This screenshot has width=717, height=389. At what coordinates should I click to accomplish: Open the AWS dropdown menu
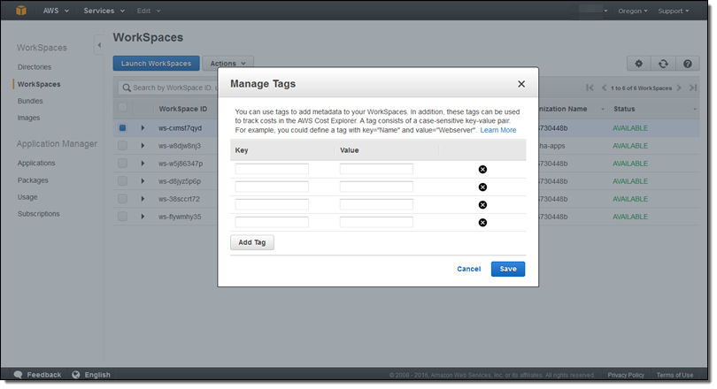[x=56, y=11]
